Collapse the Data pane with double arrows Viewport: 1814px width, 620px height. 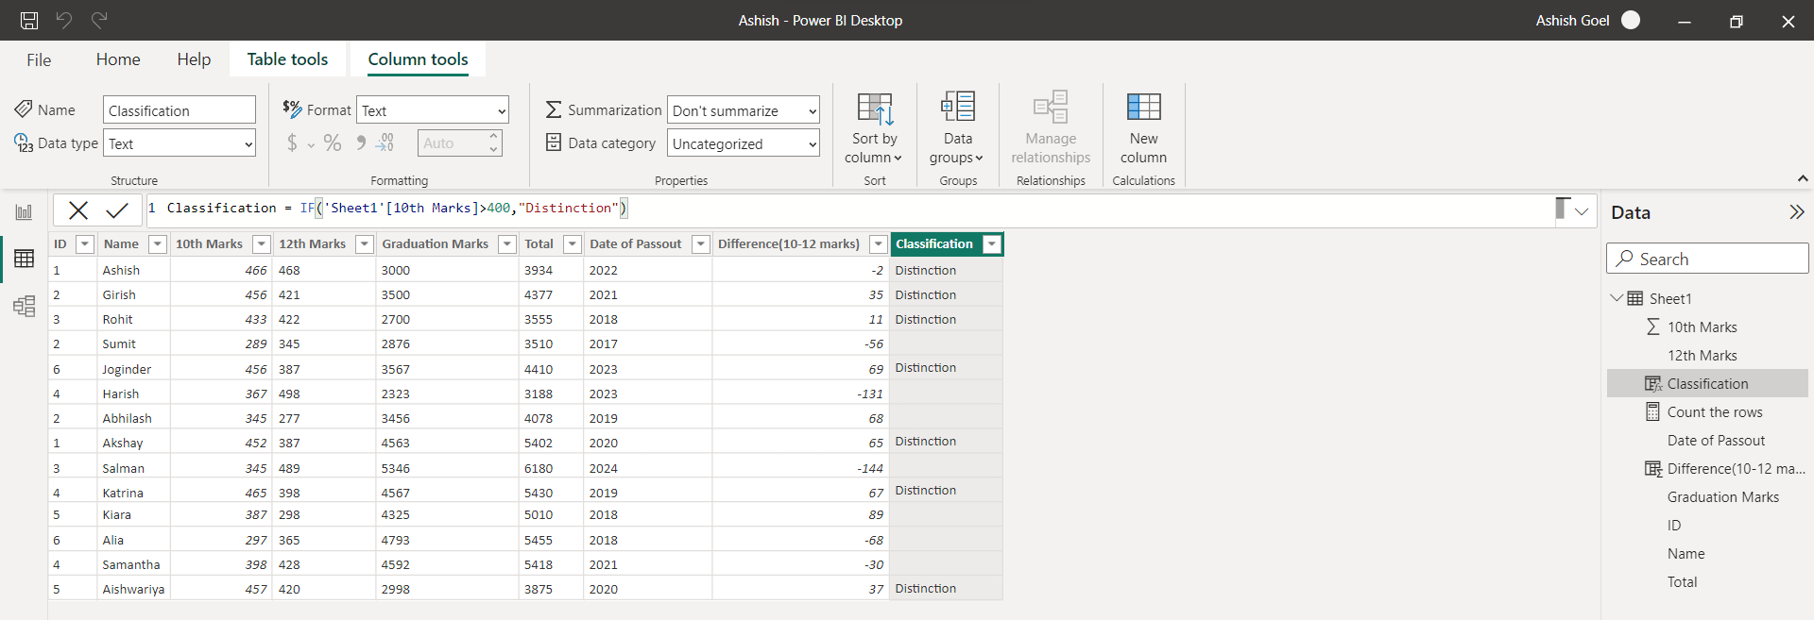(x=1796, y=212)
